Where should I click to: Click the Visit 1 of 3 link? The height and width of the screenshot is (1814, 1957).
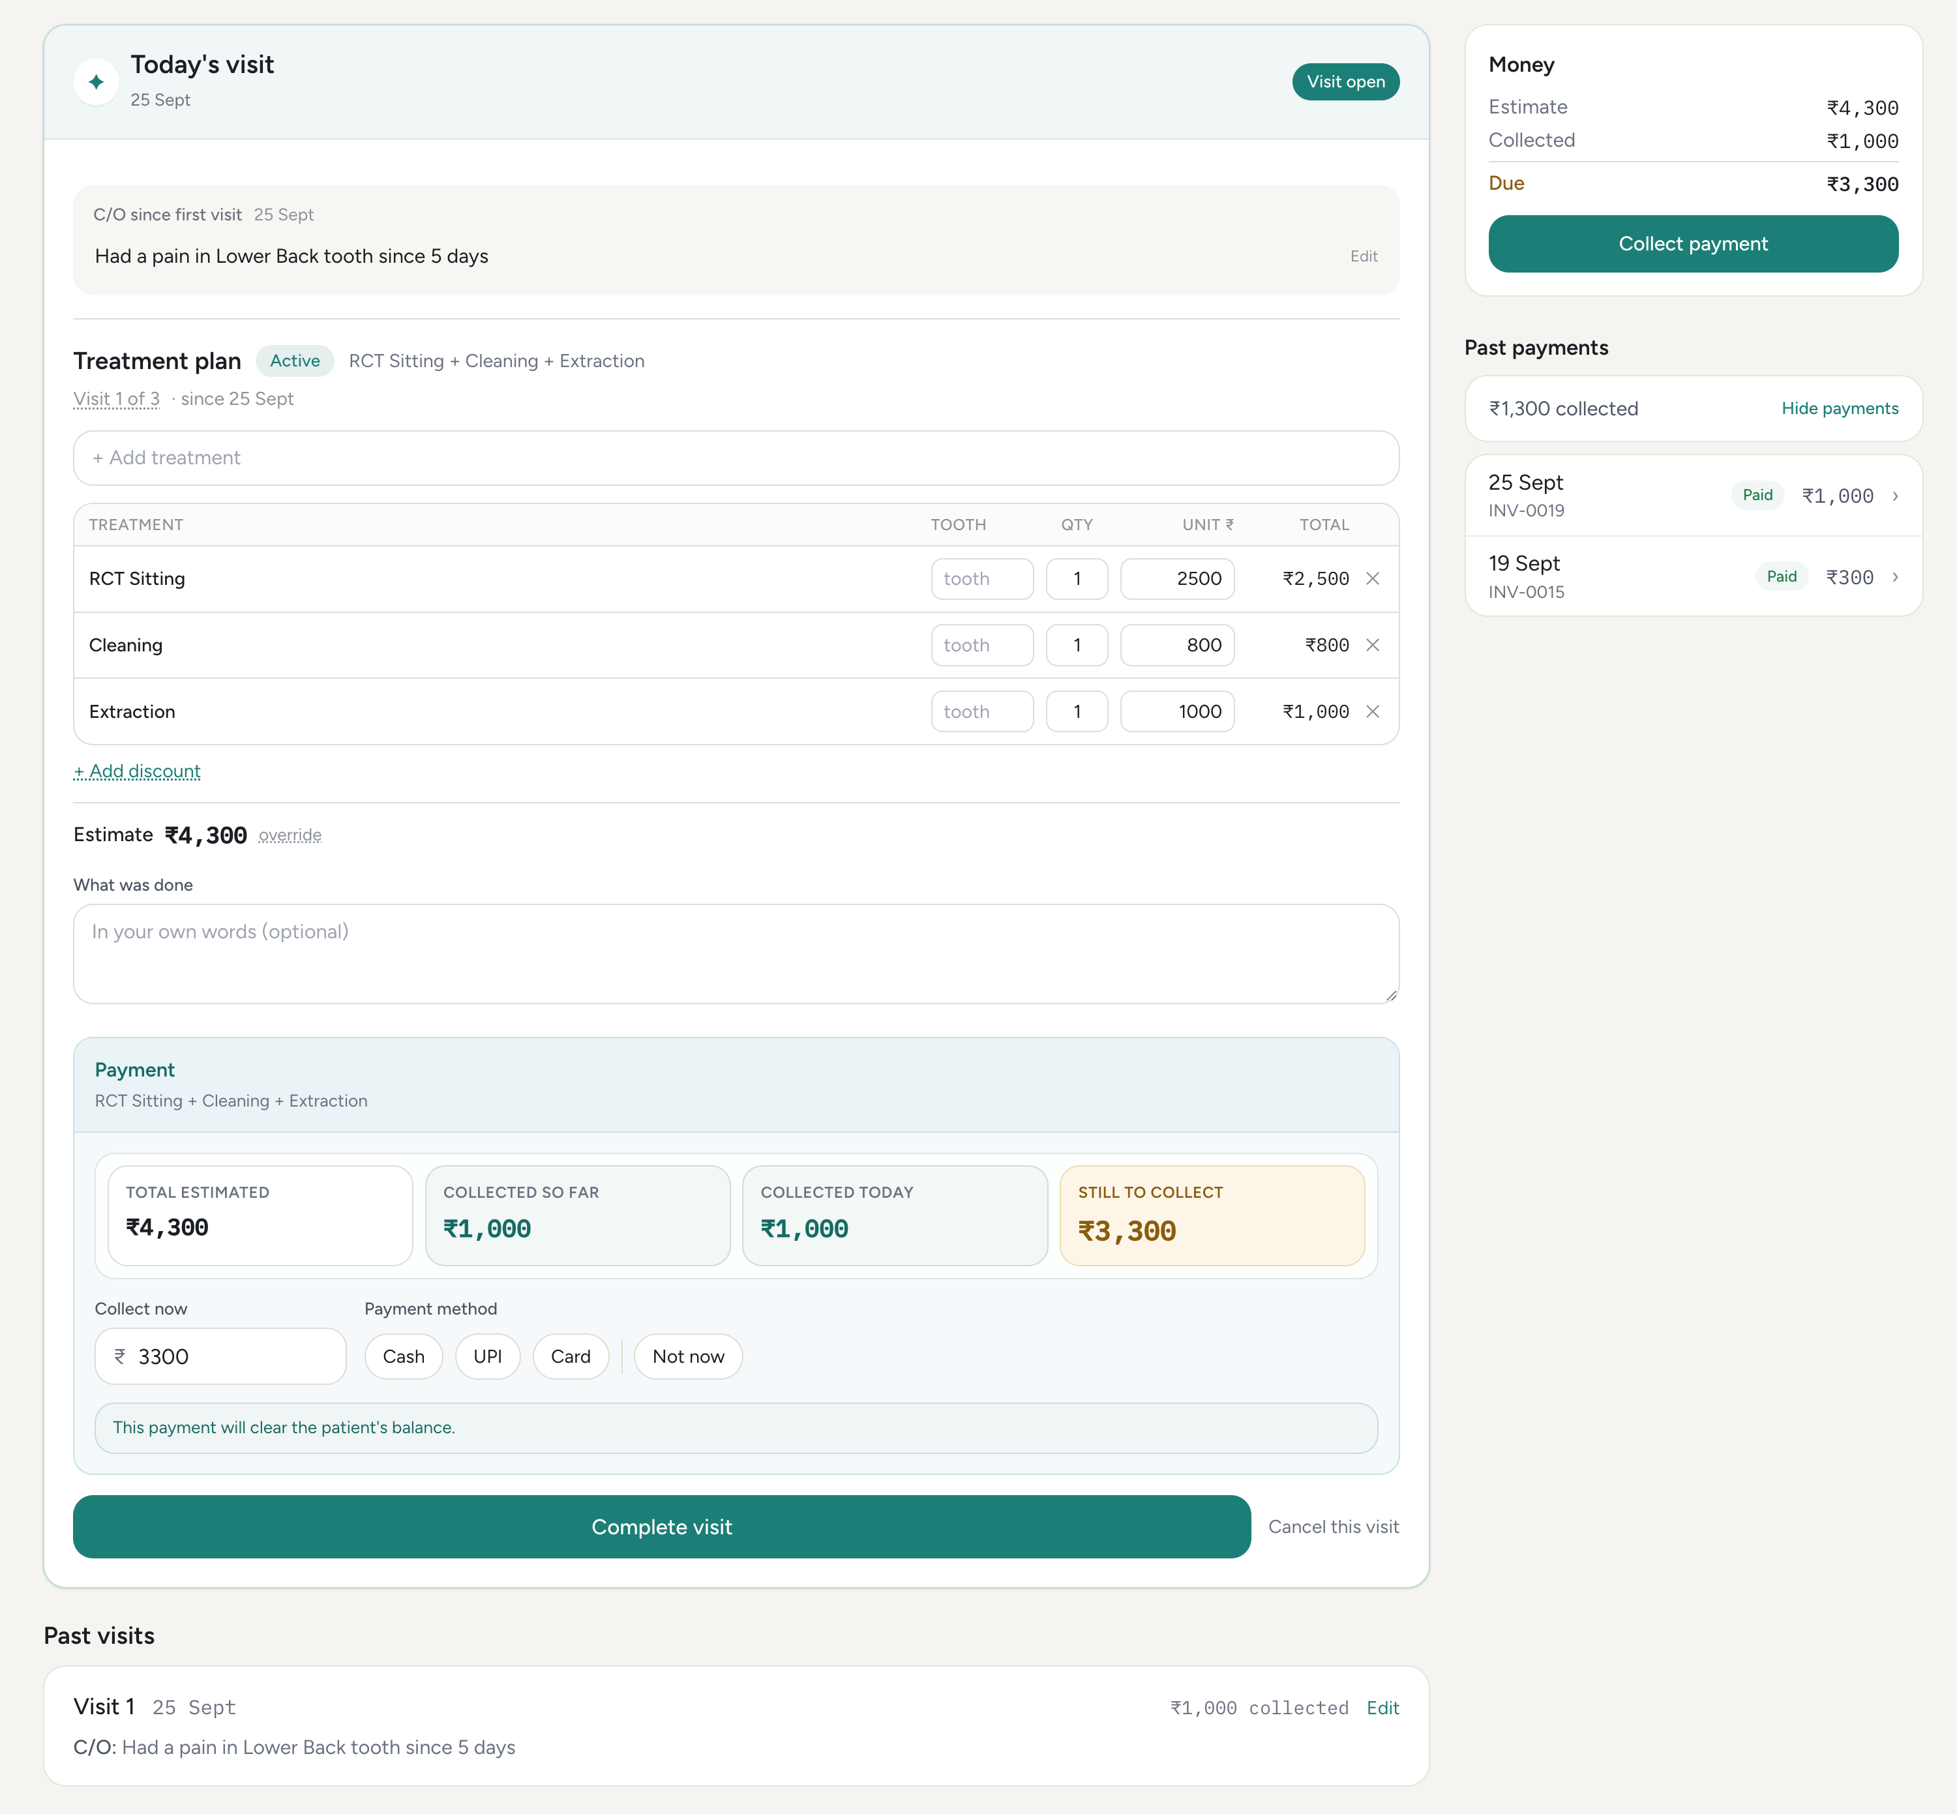click(x=116, y=398)
